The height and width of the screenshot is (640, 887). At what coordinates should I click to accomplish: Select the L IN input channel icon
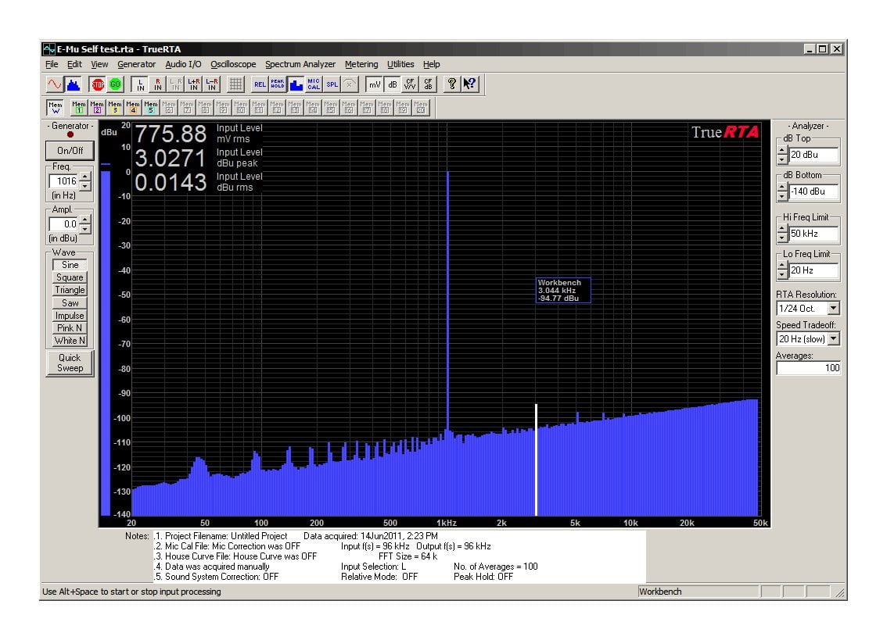click(x=139, y=84)
